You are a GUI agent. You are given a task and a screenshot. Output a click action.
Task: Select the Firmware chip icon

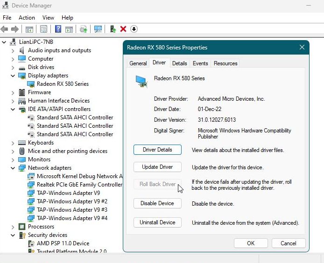click(x=21, y=92)
